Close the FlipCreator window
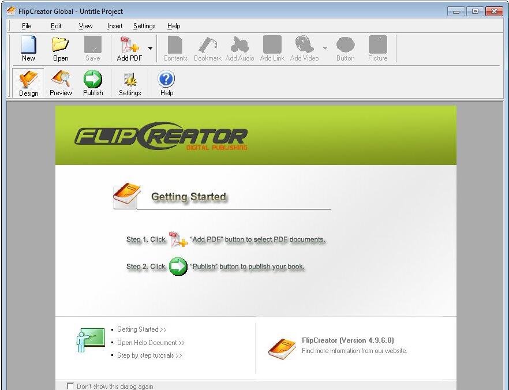This screenshot has width=509, height=390. click(494, 12)
